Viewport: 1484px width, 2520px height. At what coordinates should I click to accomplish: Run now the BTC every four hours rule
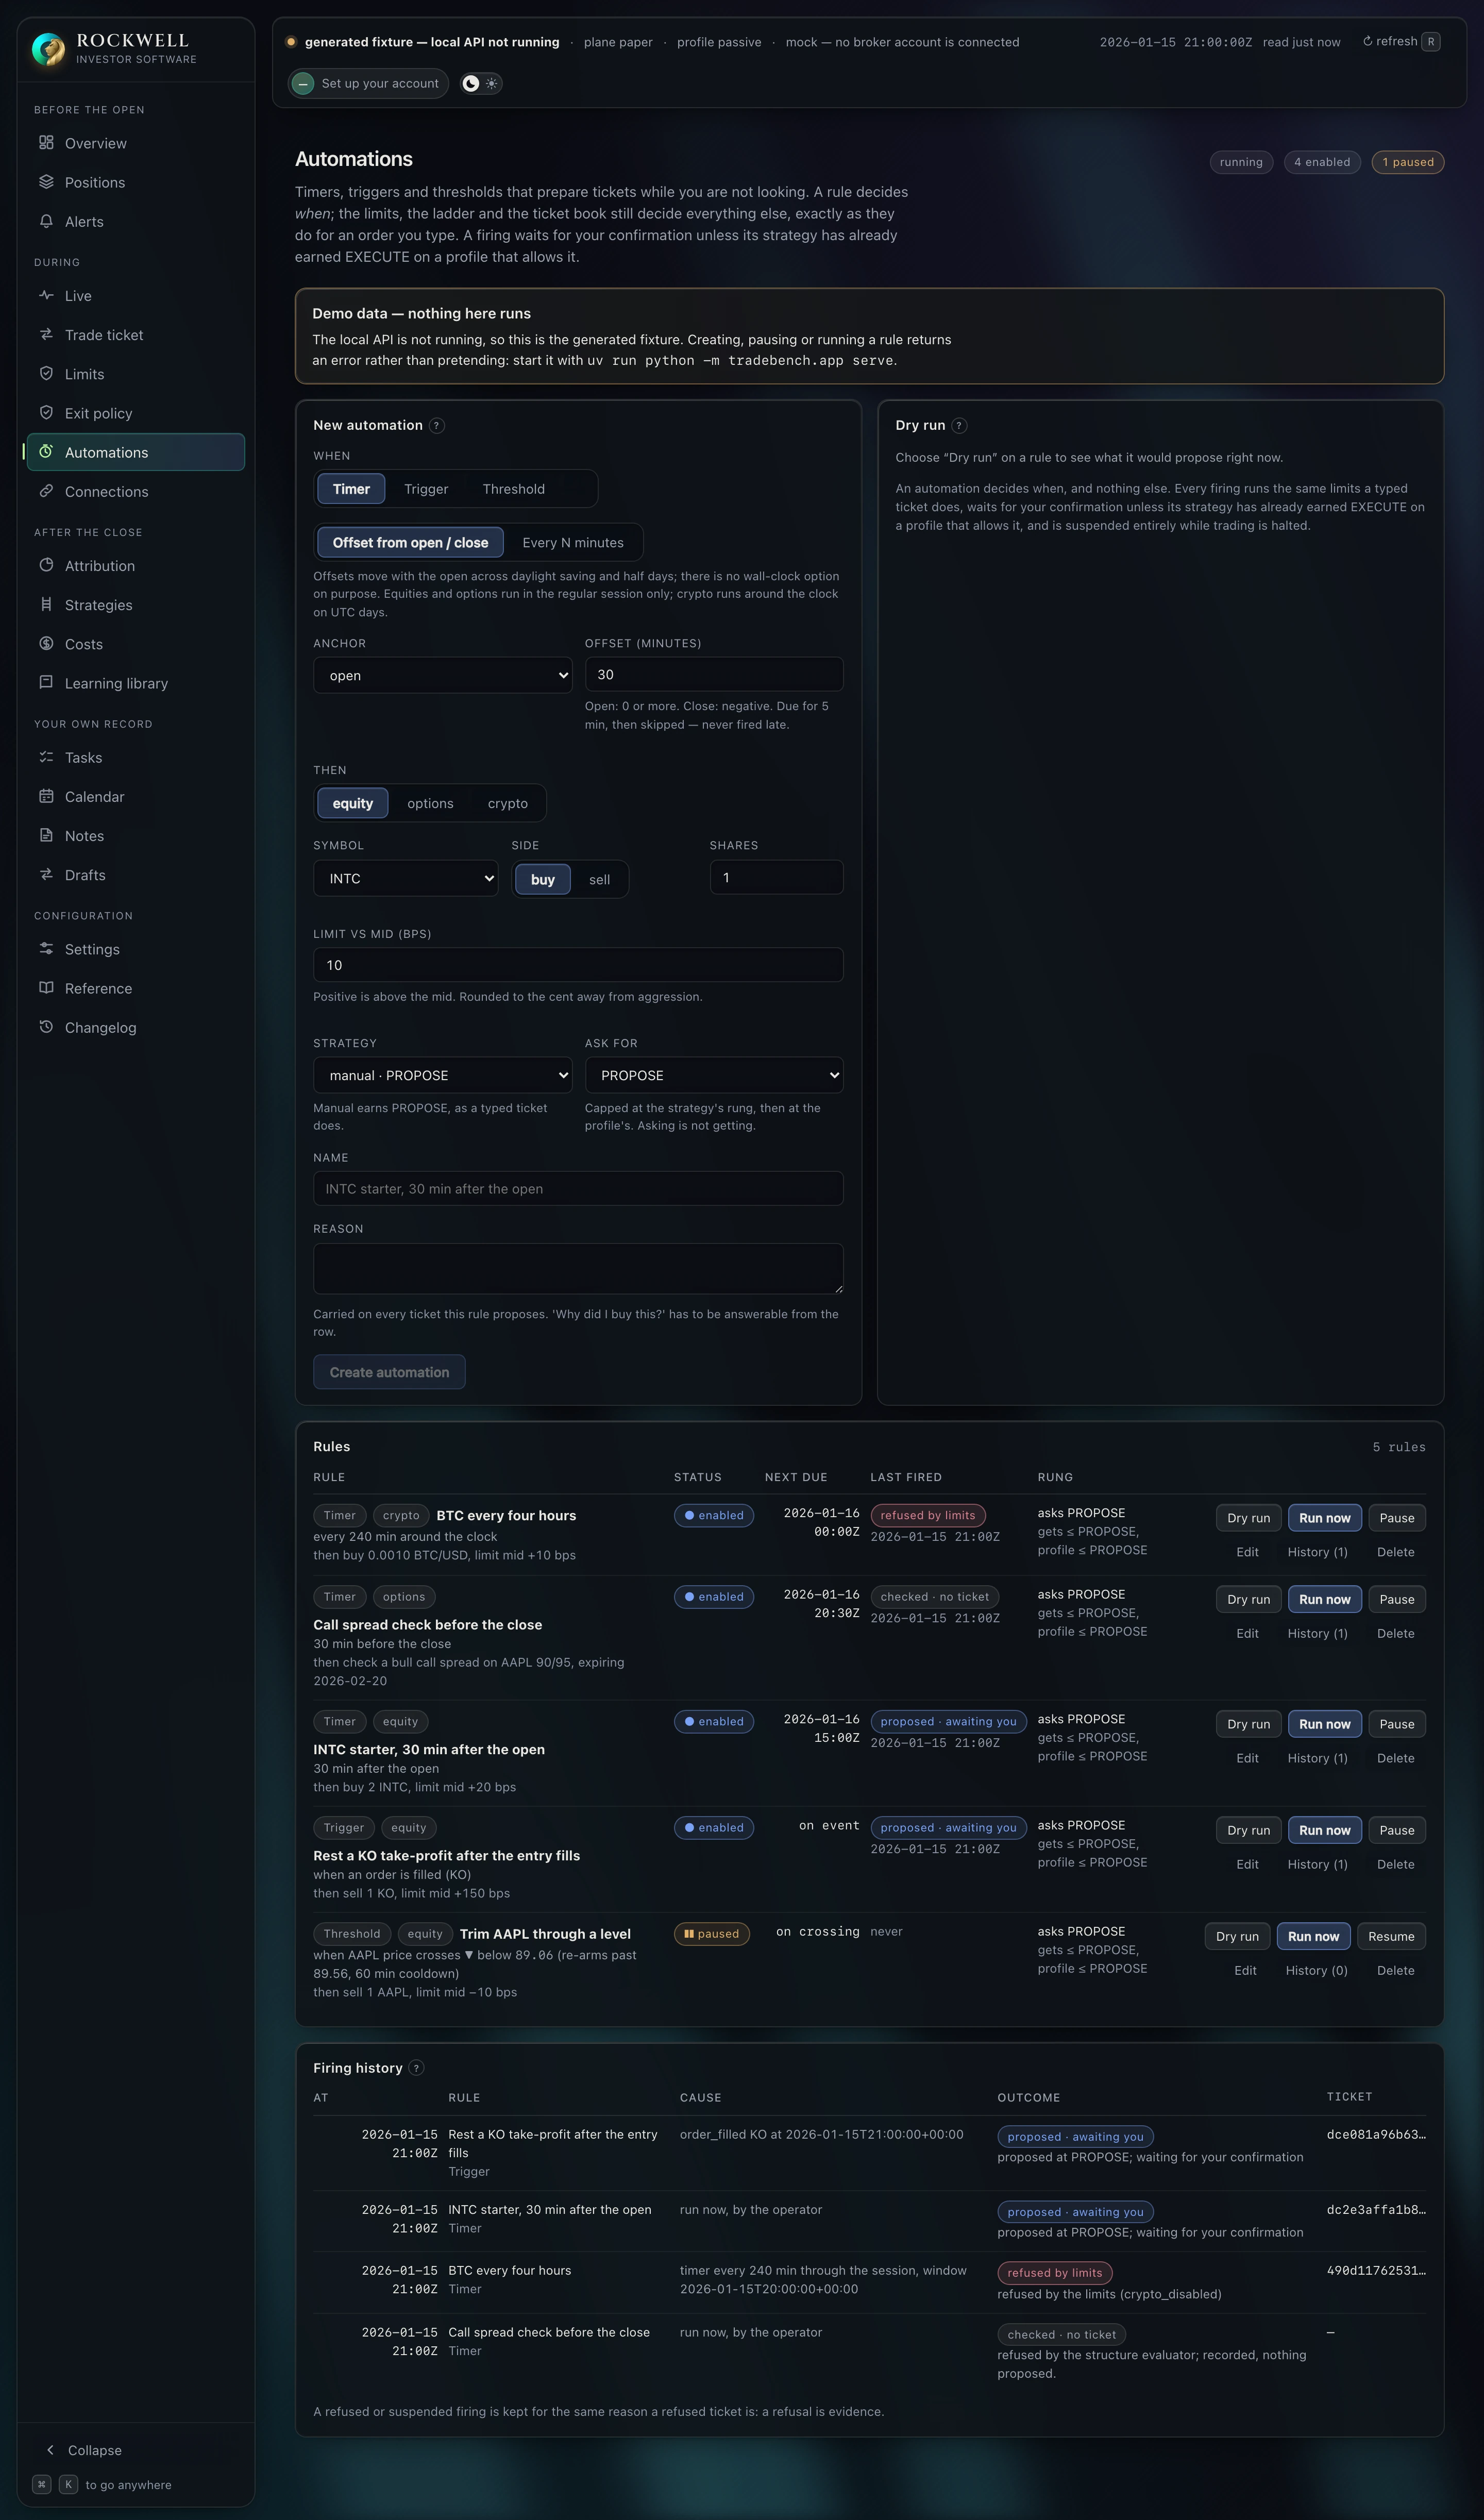pos(1324,1519)
